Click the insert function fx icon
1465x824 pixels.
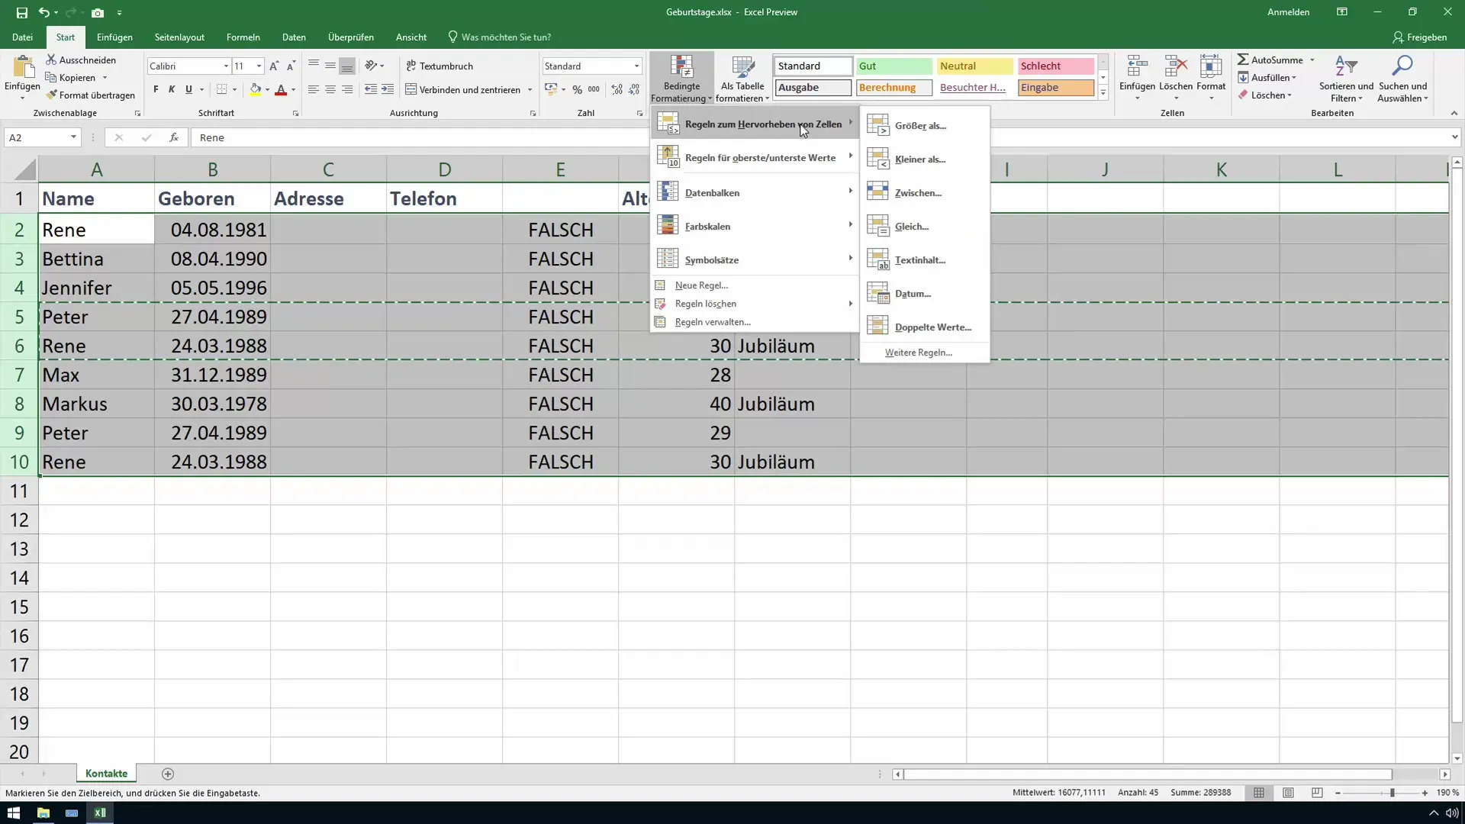click(174, 137)
